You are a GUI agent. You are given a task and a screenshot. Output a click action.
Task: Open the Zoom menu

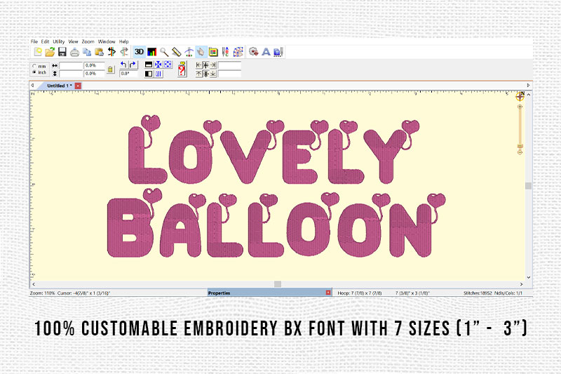point(88,41)
